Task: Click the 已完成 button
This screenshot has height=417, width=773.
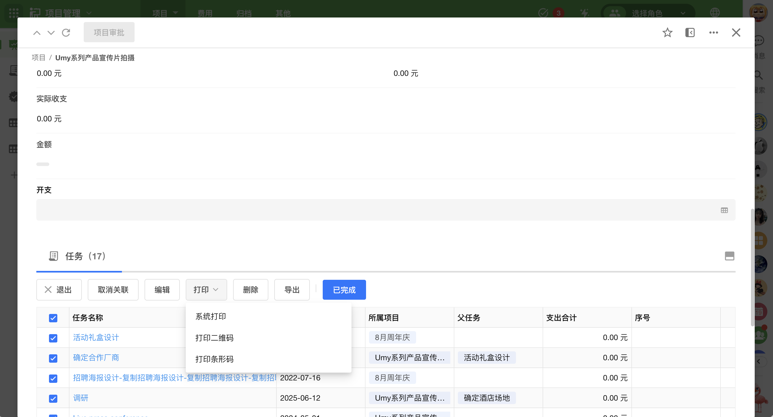Action: pyautogui.click(x=344, y=289)
